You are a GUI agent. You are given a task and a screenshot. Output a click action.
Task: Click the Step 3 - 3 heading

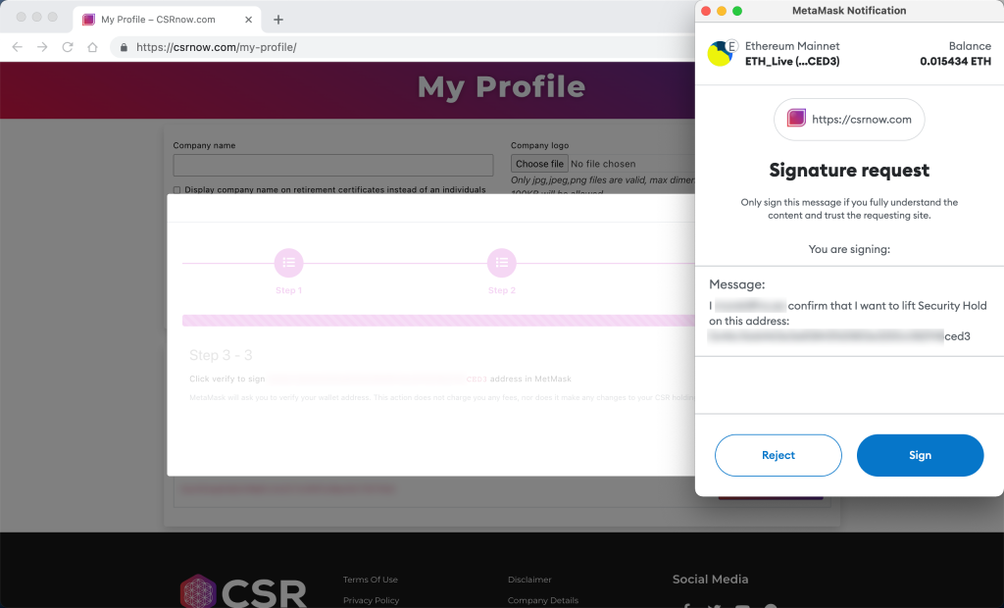(221, 355)
